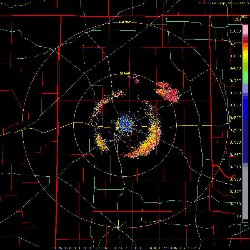Click the DCC product label
This screenshot has width=250, height=250.
click(244, 17)
